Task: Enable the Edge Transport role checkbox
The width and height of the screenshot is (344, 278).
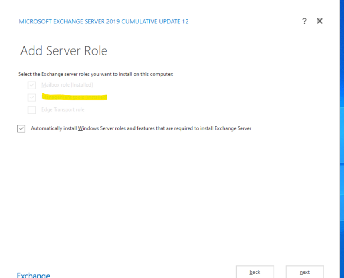Action: [x=32, y=110]
